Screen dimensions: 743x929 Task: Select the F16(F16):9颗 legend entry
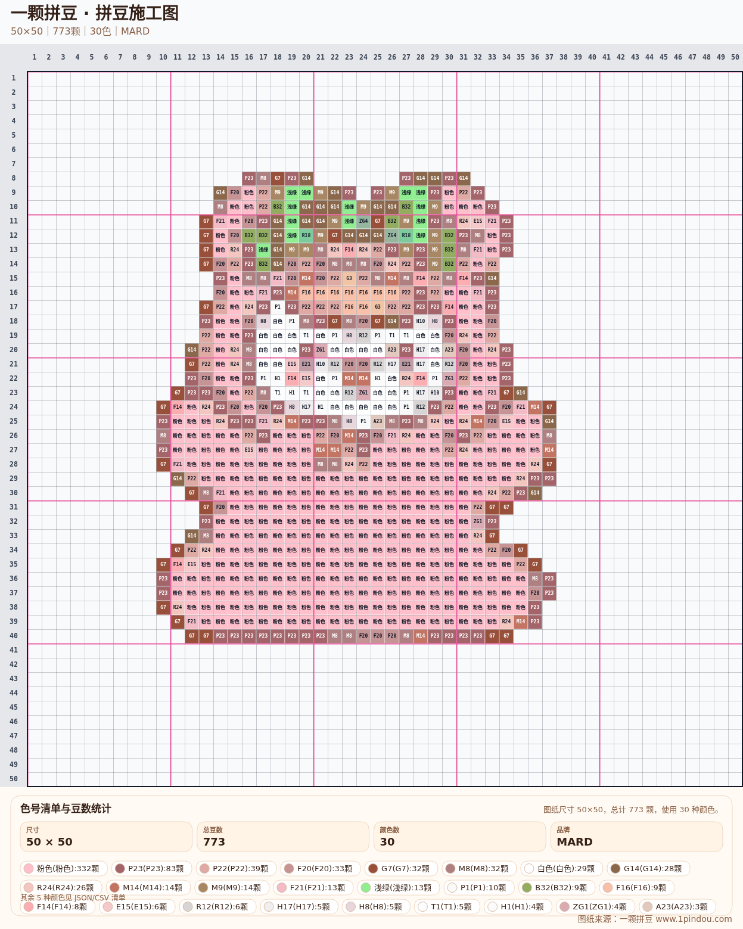click(x=637, y=887)
